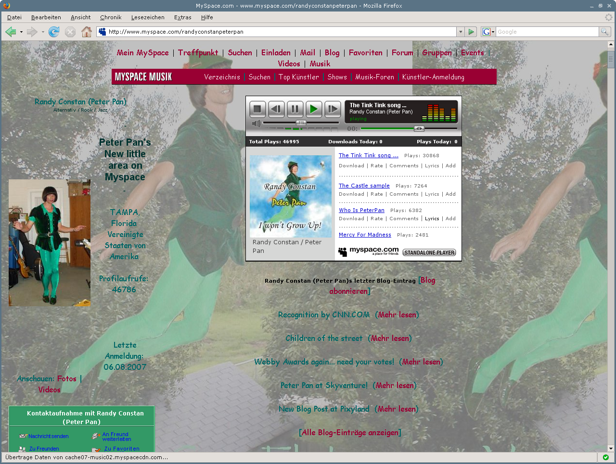This screenshot has height=464, width=616.
Task: Open the Chronik menu
Action: [111, 17]
